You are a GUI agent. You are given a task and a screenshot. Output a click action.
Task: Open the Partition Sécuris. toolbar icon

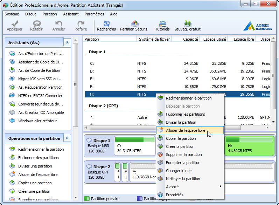(x=135, y=23)
